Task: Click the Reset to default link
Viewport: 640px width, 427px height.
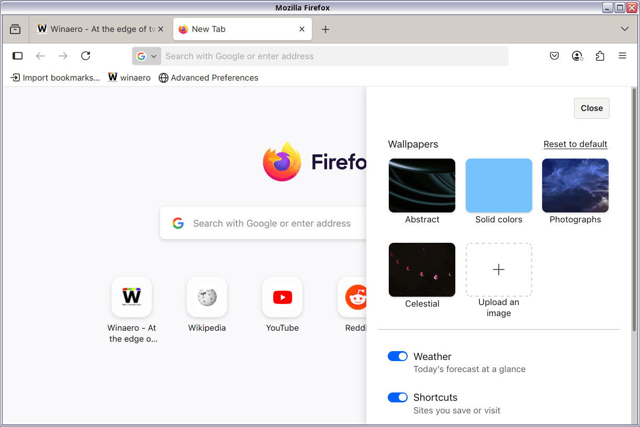Action: click(x=575, y=144)
